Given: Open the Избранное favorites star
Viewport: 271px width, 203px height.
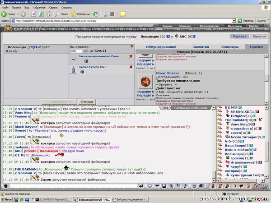Looking at the screenshot, I should pyautogui.click(x=80, y=14).
